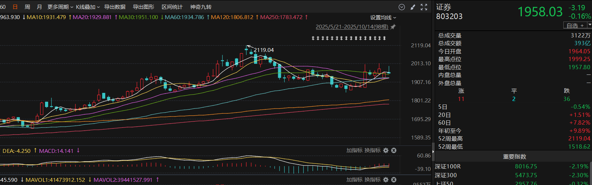Select the 最高点位 1999.25 row

[514, 59]
